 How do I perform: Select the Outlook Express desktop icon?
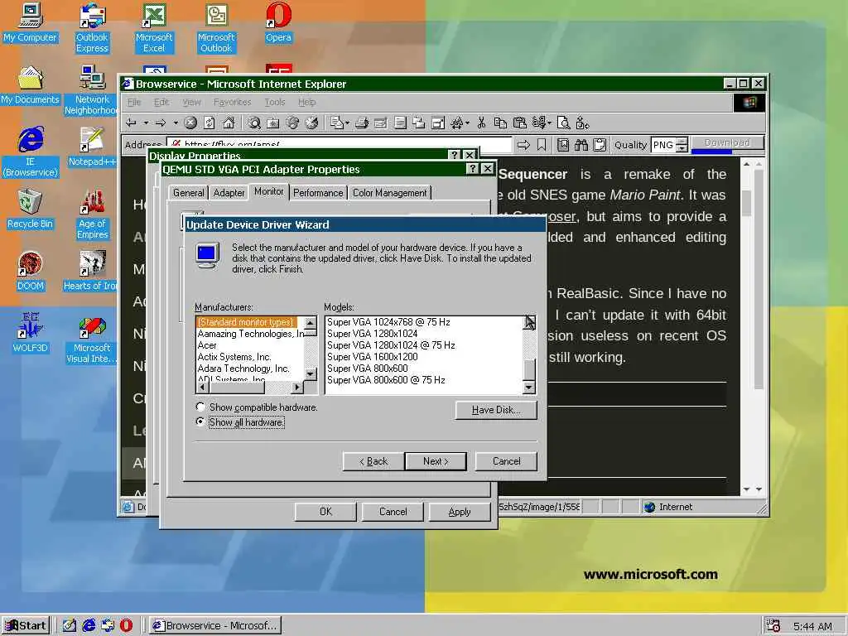92,28
